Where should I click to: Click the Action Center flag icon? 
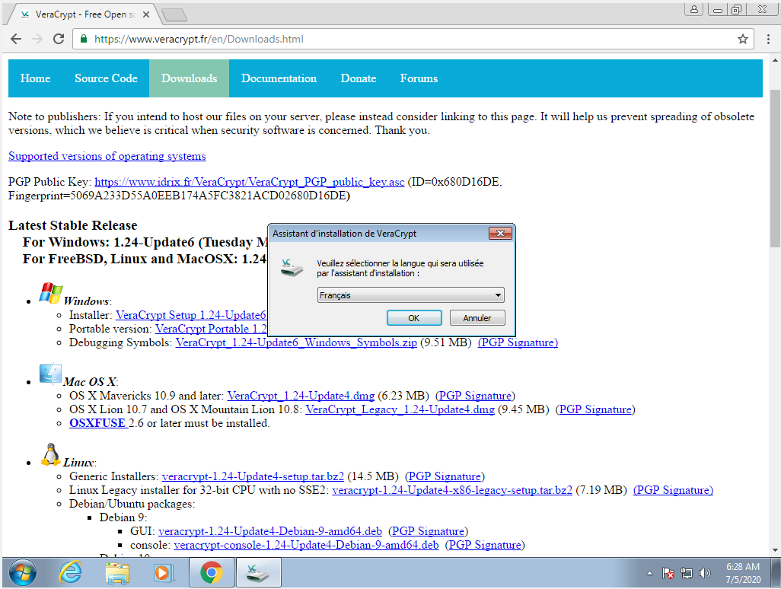coord(668,574)
